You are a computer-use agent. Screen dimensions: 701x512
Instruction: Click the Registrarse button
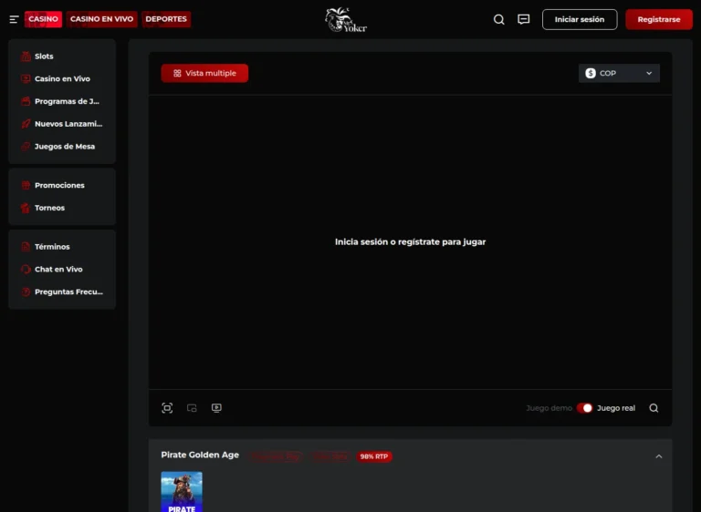[x=659, y=20]
